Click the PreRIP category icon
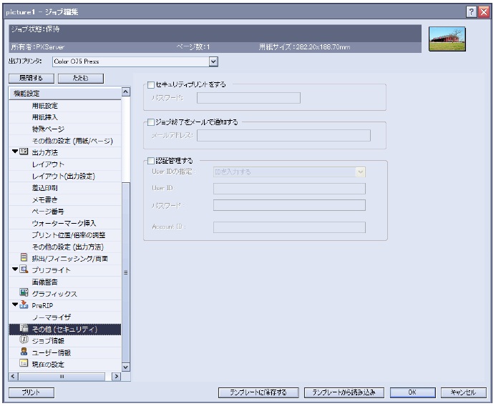Image resolution: width=496 pixels, height=406 pixels. click(25, 305)
